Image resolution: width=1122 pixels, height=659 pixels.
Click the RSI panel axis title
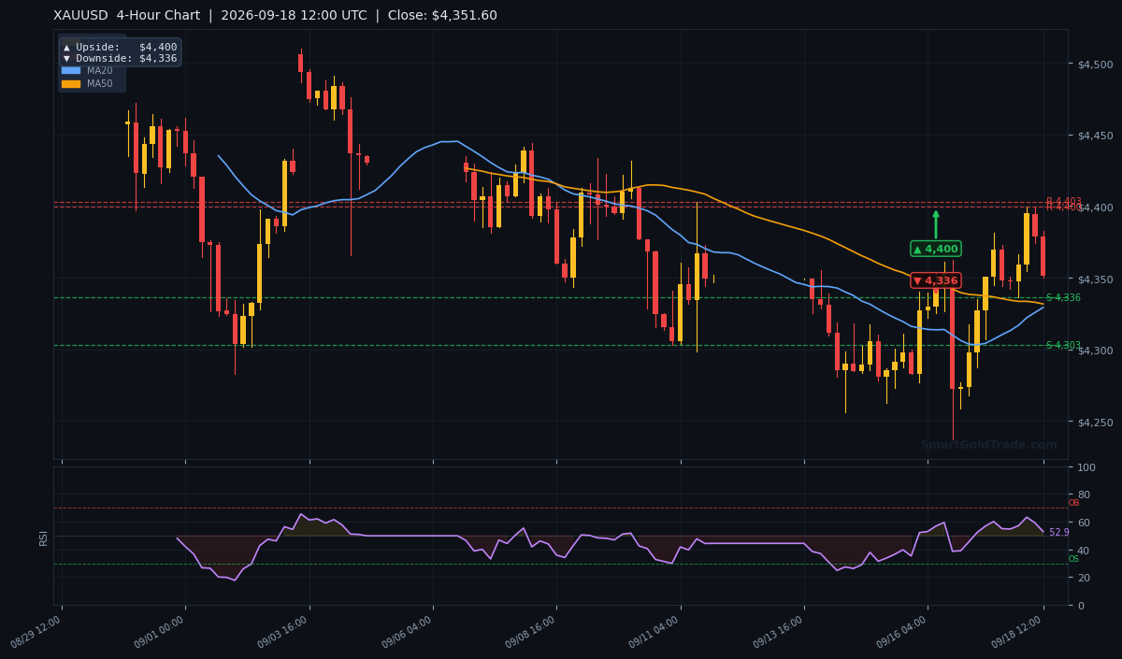[43, 537]
